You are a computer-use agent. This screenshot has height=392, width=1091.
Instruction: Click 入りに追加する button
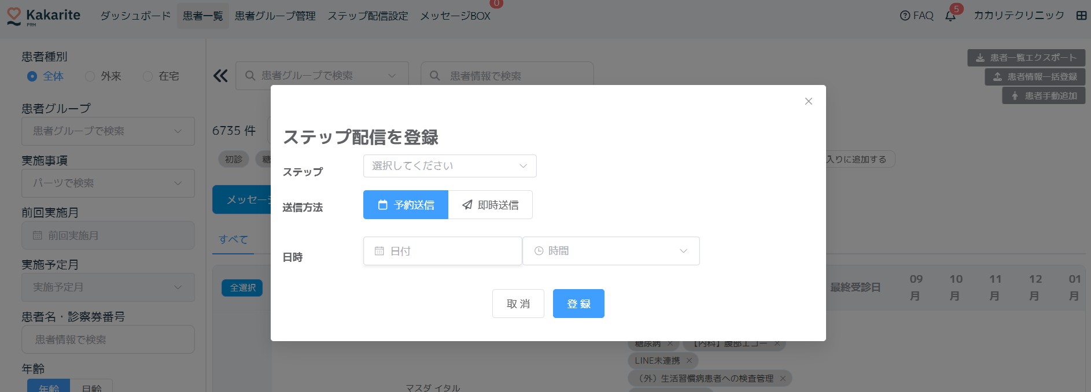860,160
